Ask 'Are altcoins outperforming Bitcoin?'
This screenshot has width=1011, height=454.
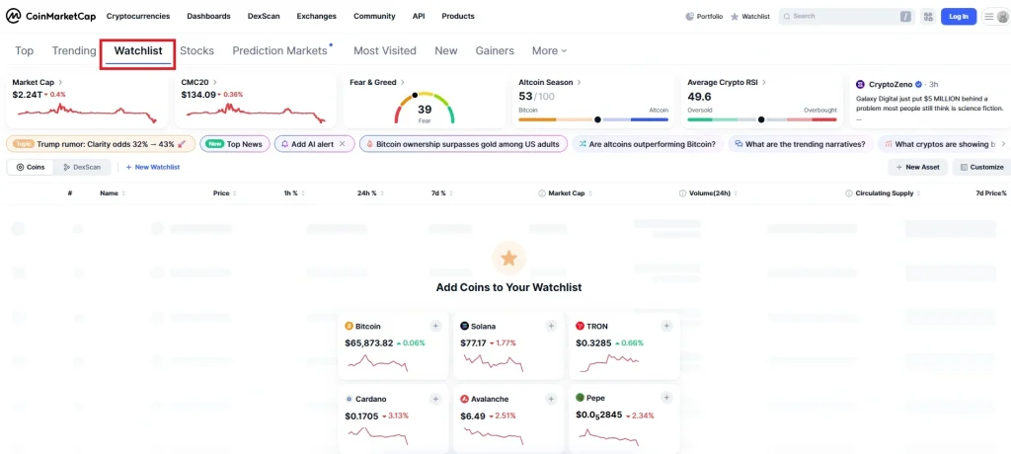[647, 144]
